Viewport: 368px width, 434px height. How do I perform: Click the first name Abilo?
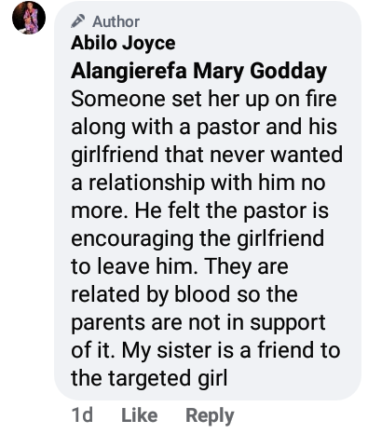tap(94, 43)
